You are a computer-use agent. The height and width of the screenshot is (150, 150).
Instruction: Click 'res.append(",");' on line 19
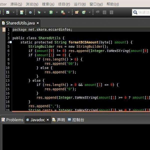pos(44,106)
